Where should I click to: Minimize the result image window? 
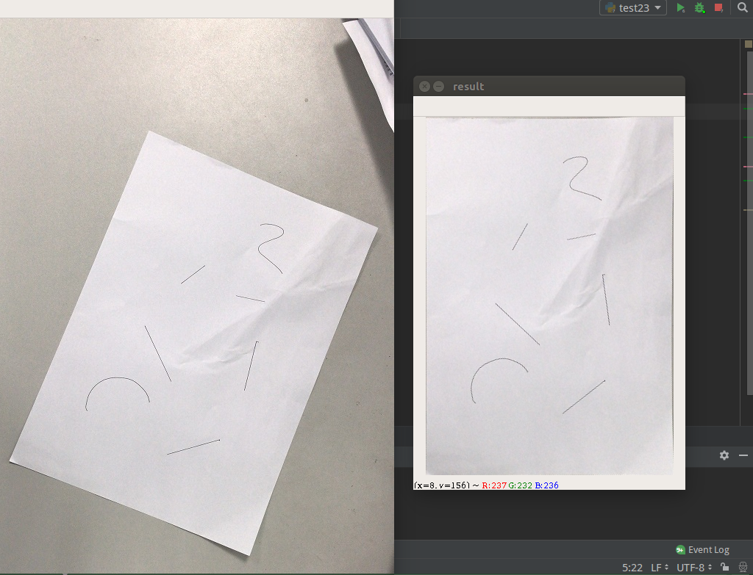coord(439,86)
